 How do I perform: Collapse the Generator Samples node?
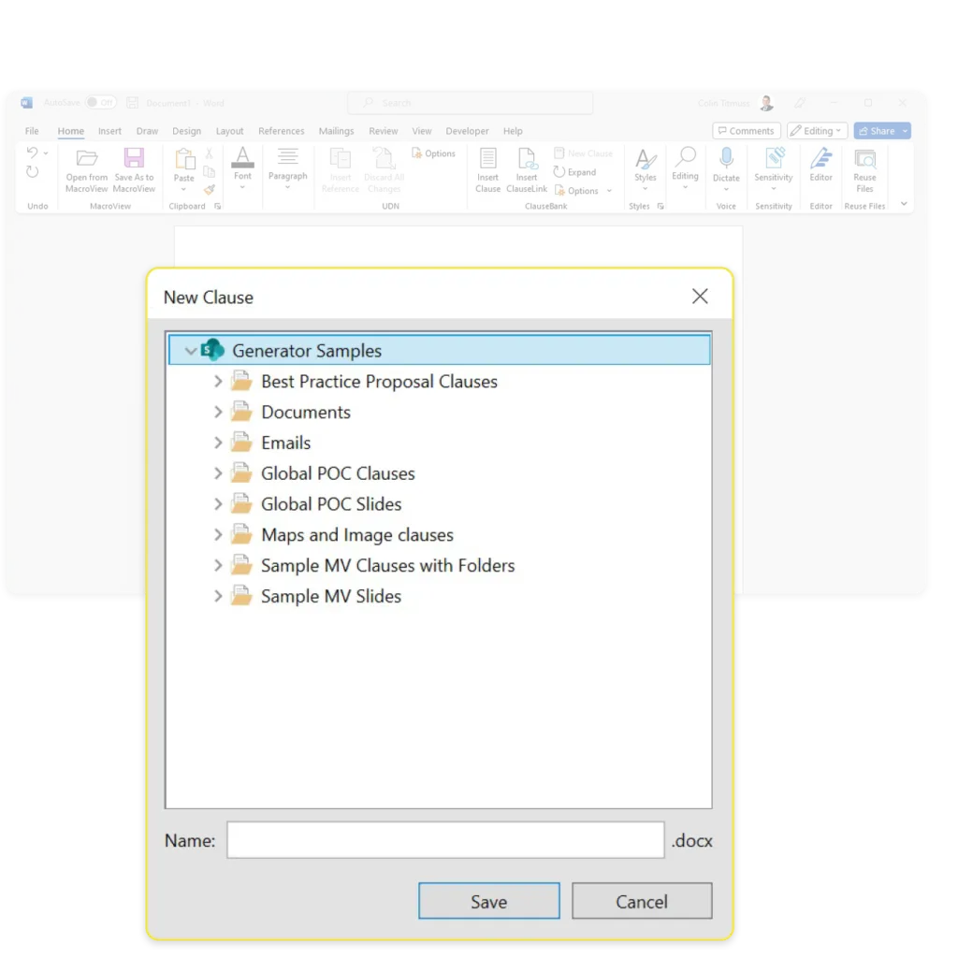(191, 351)
